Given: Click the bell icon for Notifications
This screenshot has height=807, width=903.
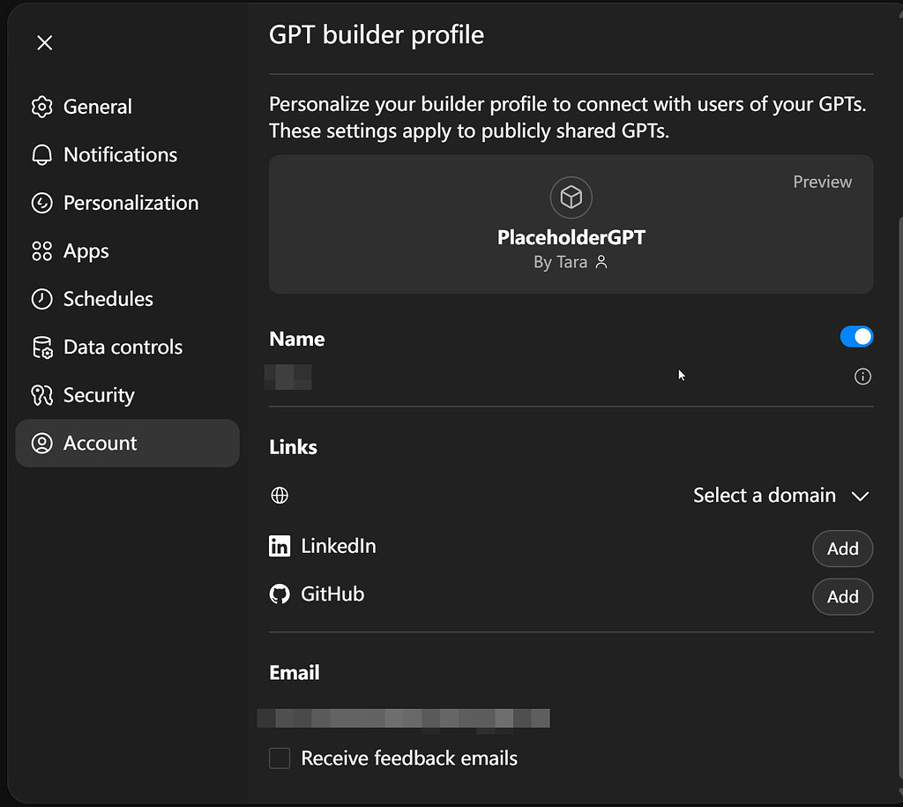Looking at the screenshot, I should [42, 155].
